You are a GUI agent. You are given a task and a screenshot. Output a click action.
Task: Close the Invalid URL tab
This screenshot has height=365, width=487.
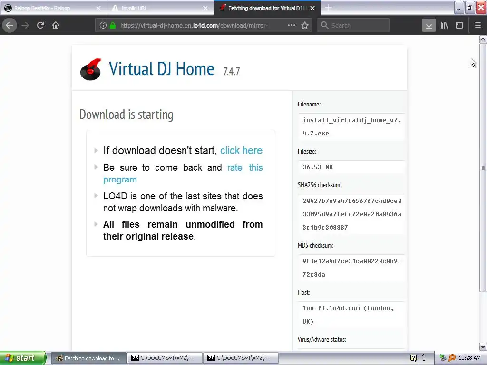pyautogui.click(x=205, y=9)
